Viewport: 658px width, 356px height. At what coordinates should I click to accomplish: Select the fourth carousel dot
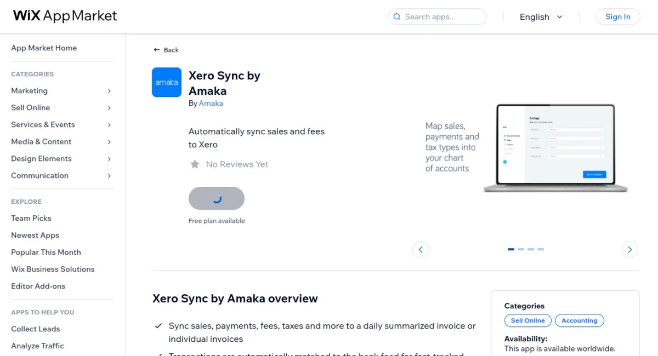[541, 249]
